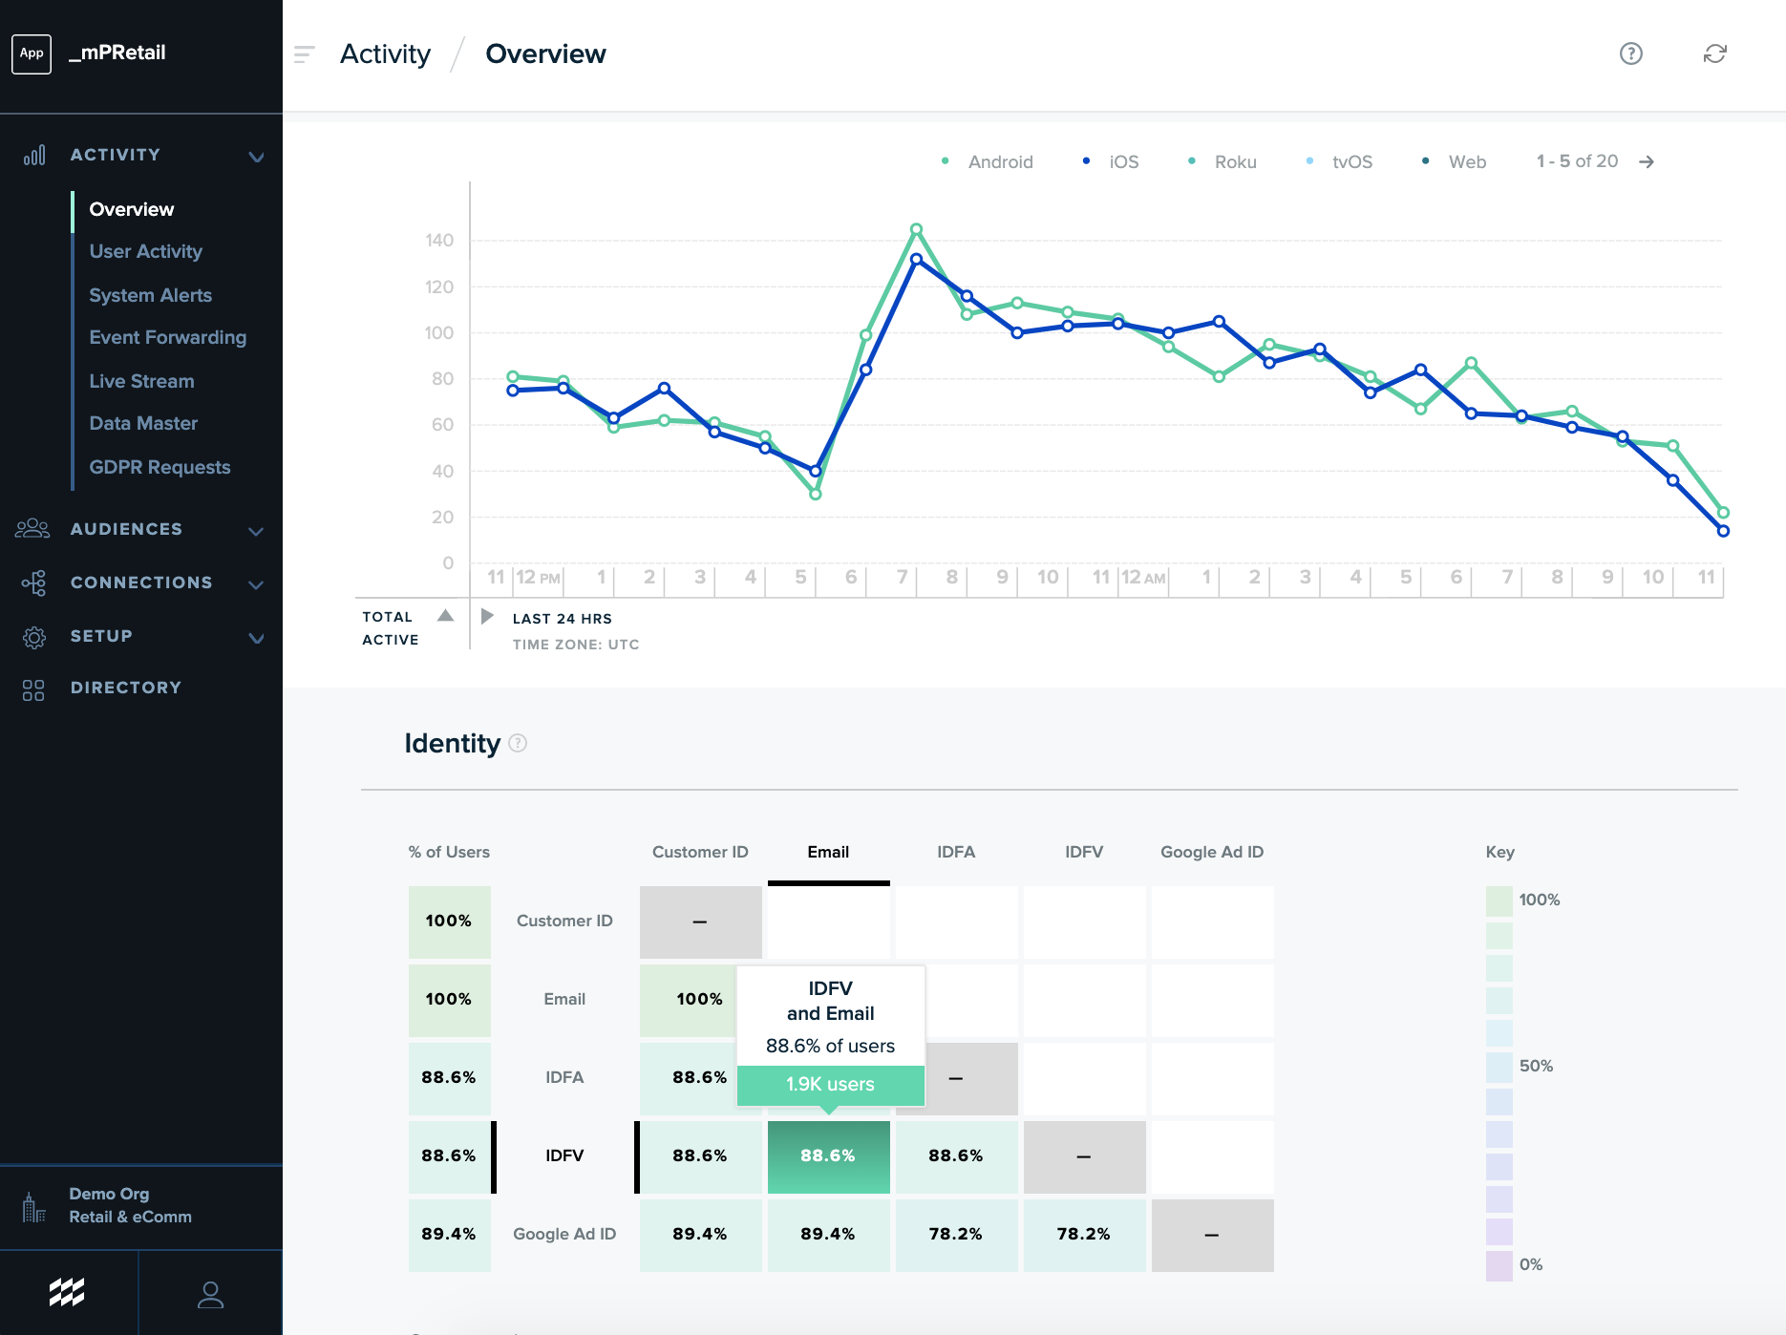The height and width of the screenshot is (1335, 1786).
Task: Open the user profile icon at bottom left
Action: click(210, 1294)
